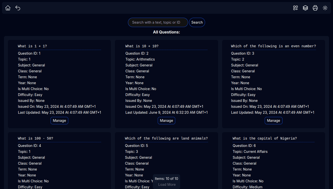
Task: Click the back arrow icon
Action: tap(18, 8)
